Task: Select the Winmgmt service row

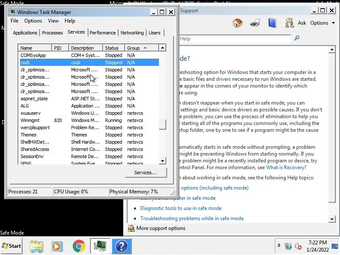Action: tap(89, 120)
